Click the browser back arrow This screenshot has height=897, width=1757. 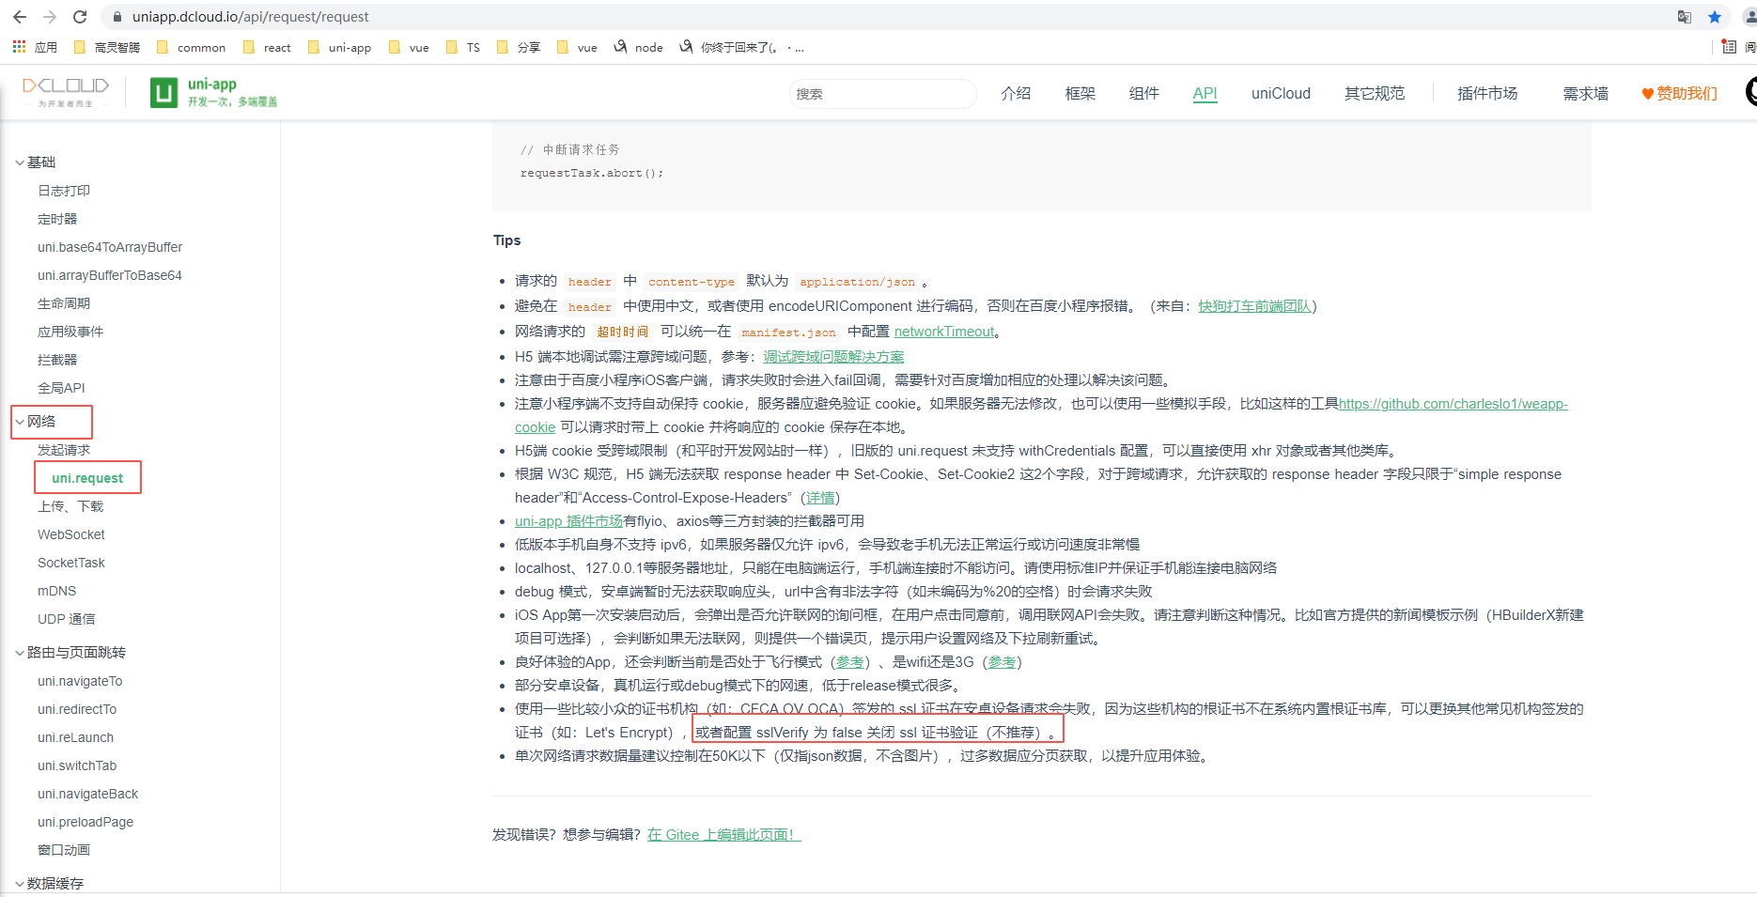point(19,17)
